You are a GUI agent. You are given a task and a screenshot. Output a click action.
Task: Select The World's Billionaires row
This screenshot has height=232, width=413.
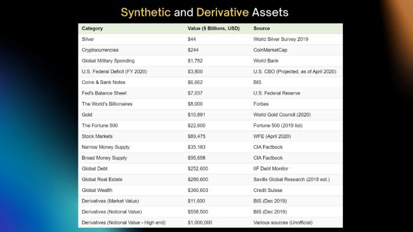tap(211, 104)
